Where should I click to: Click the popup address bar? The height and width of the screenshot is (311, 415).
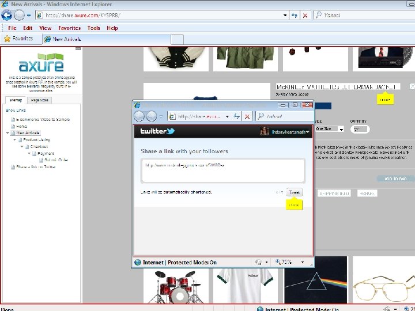[197, 116]
